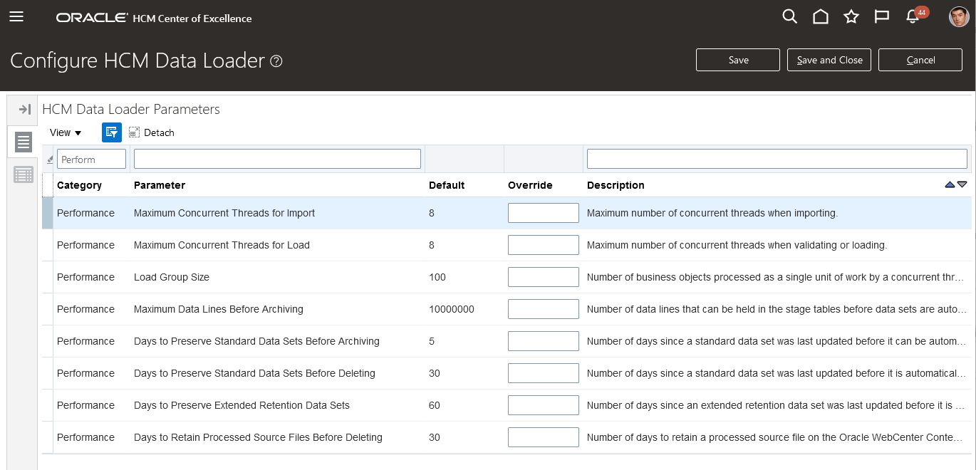Collapse the side panel with arrow icon
This screenshot has width=976, height=470.
pyautogui.click(x=24, y=109)
